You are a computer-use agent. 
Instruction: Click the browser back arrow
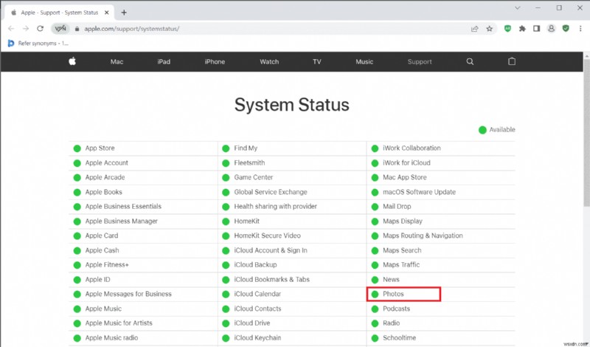[11, 29]
